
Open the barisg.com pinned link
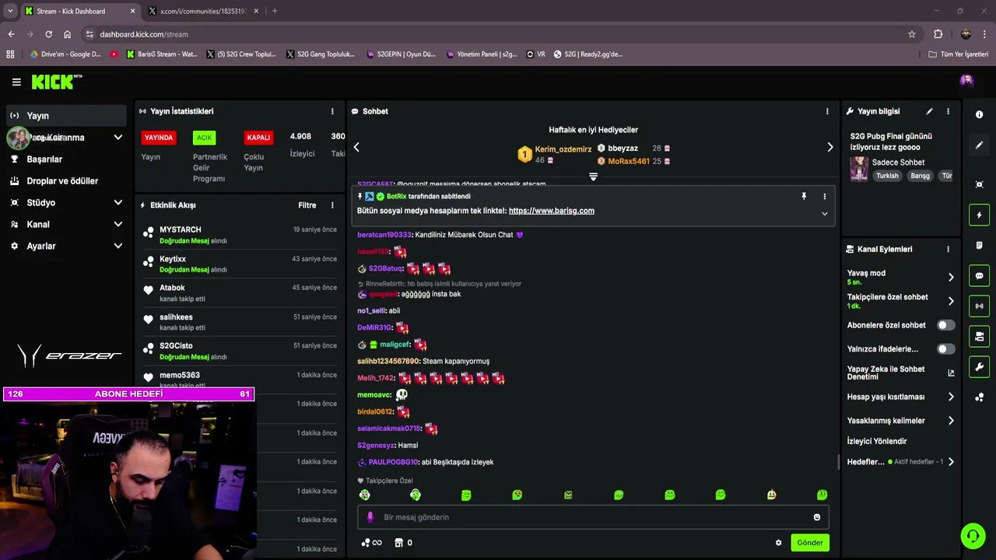[552, 211]
